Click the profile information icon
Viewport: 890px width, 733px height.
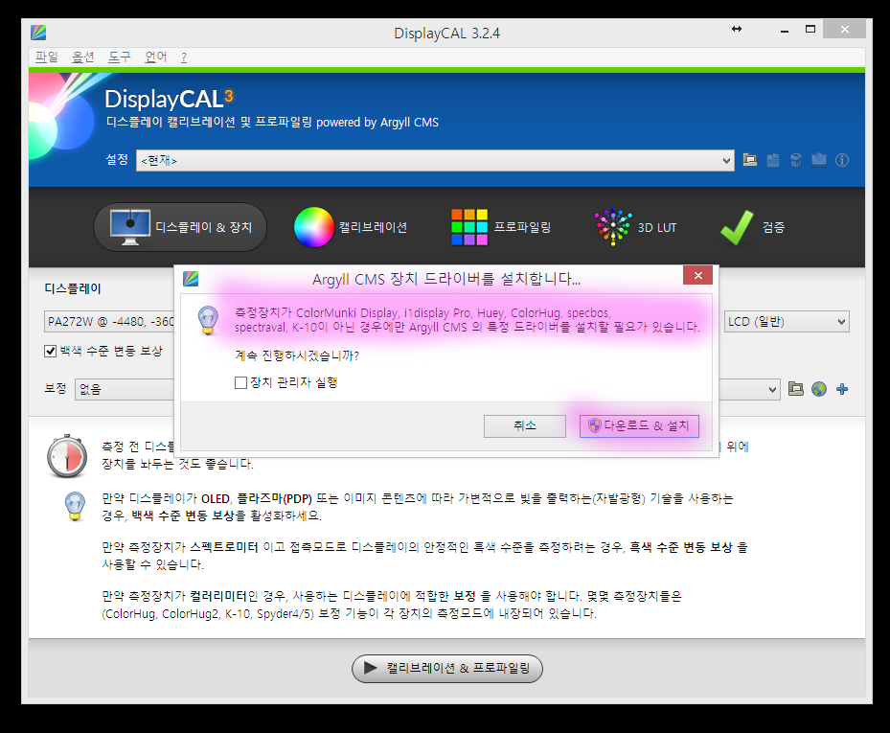(842, 160)
